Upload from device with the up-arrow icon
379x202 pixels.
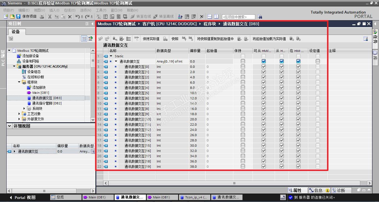coord(112,17)
